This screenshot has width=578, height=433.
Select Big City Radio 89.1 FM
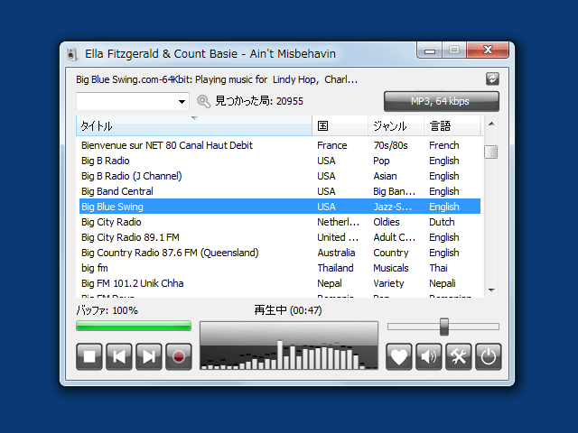click(x=279, y=237)
